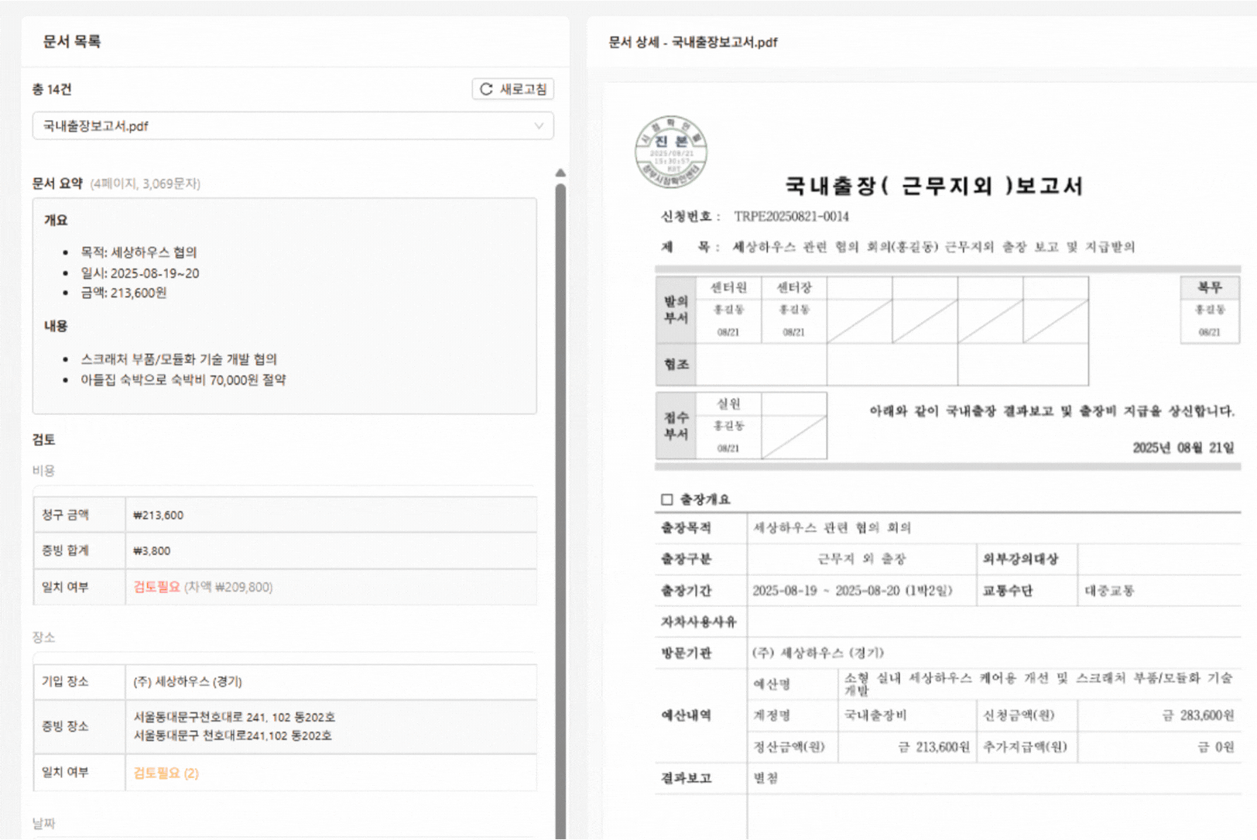Click the 결과보고 value 별첨
The image size is (1257, 840).
click(766, 778)
